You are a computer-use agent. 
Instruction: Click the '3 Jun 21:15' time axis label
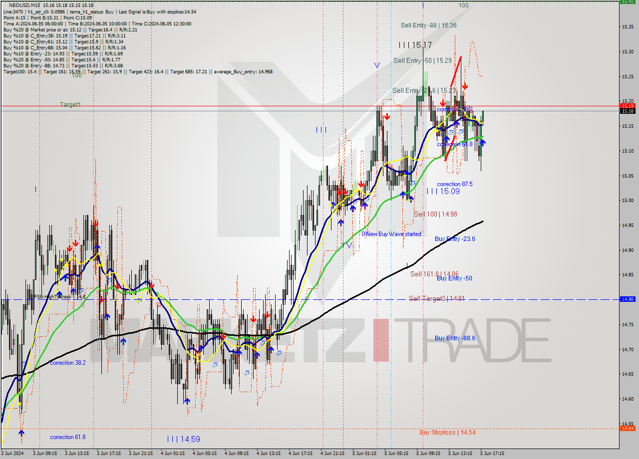(140, 454)
